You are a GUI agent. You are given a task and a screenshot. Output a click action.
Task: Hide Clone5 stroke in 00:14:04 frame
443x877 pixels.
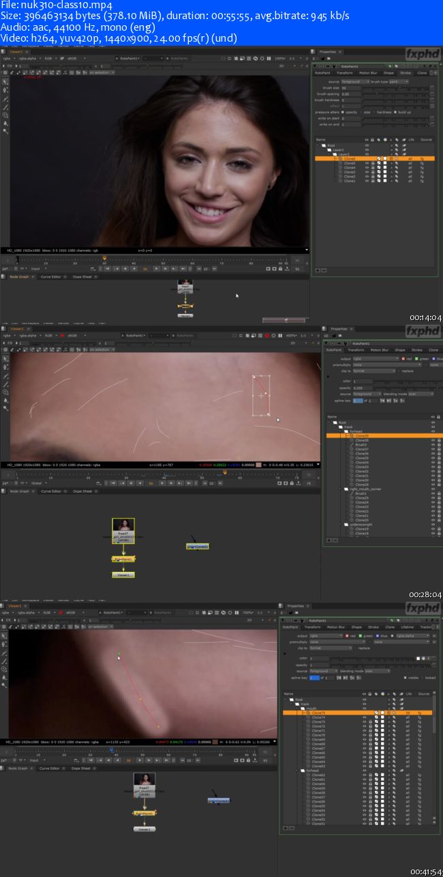367,163
